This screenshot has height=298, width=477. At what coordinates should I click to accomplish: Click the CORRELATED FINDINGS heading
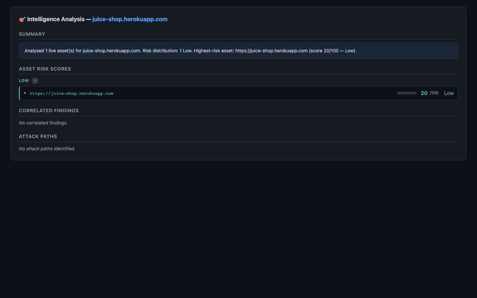click(x=49, y=111)
